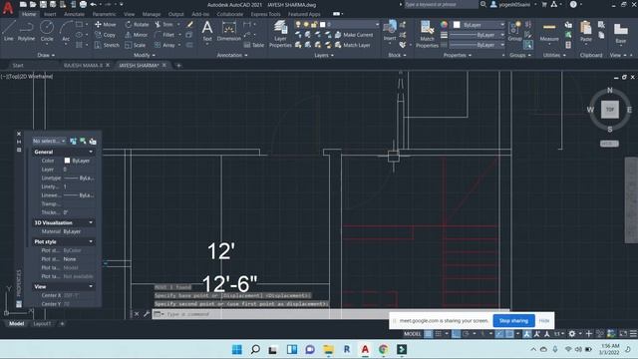Toggle 2D object snap in status bar

coord(509,334)
